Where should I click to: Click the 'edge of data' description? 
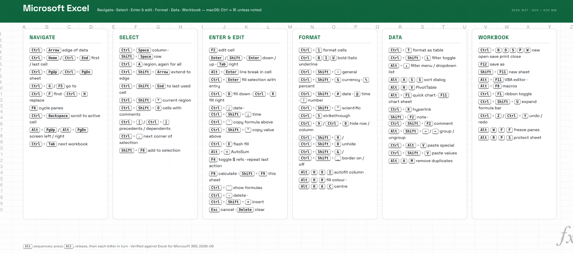[75, 50]
